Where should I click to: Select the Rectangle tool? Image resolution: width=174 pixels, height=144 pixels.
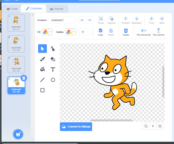coord(42,90)
